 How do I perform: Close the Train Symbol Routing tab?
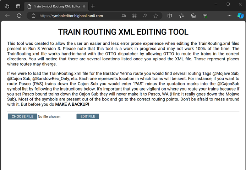pos(84,6)
